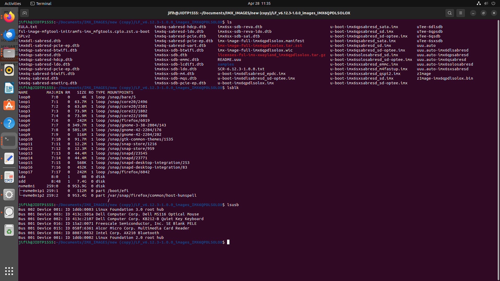Open Firefox from the dock
Viewport: 500px width, 281px height.
9,17
